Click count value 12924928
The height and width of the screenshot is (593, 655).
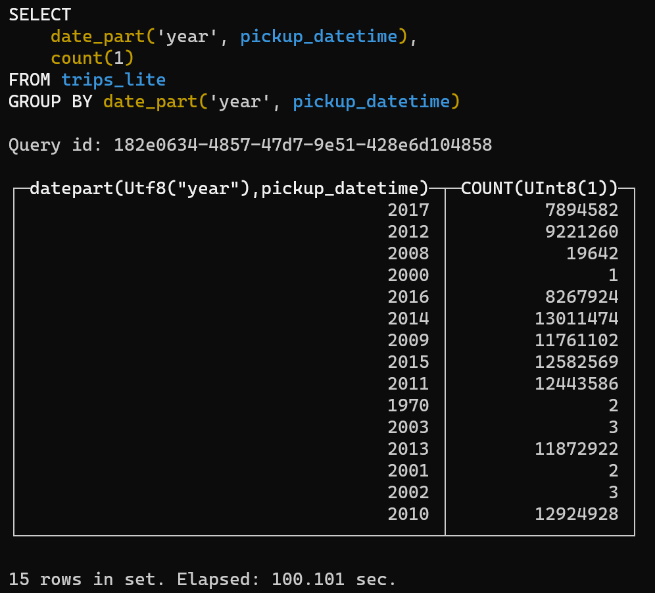tap(577, 515)
